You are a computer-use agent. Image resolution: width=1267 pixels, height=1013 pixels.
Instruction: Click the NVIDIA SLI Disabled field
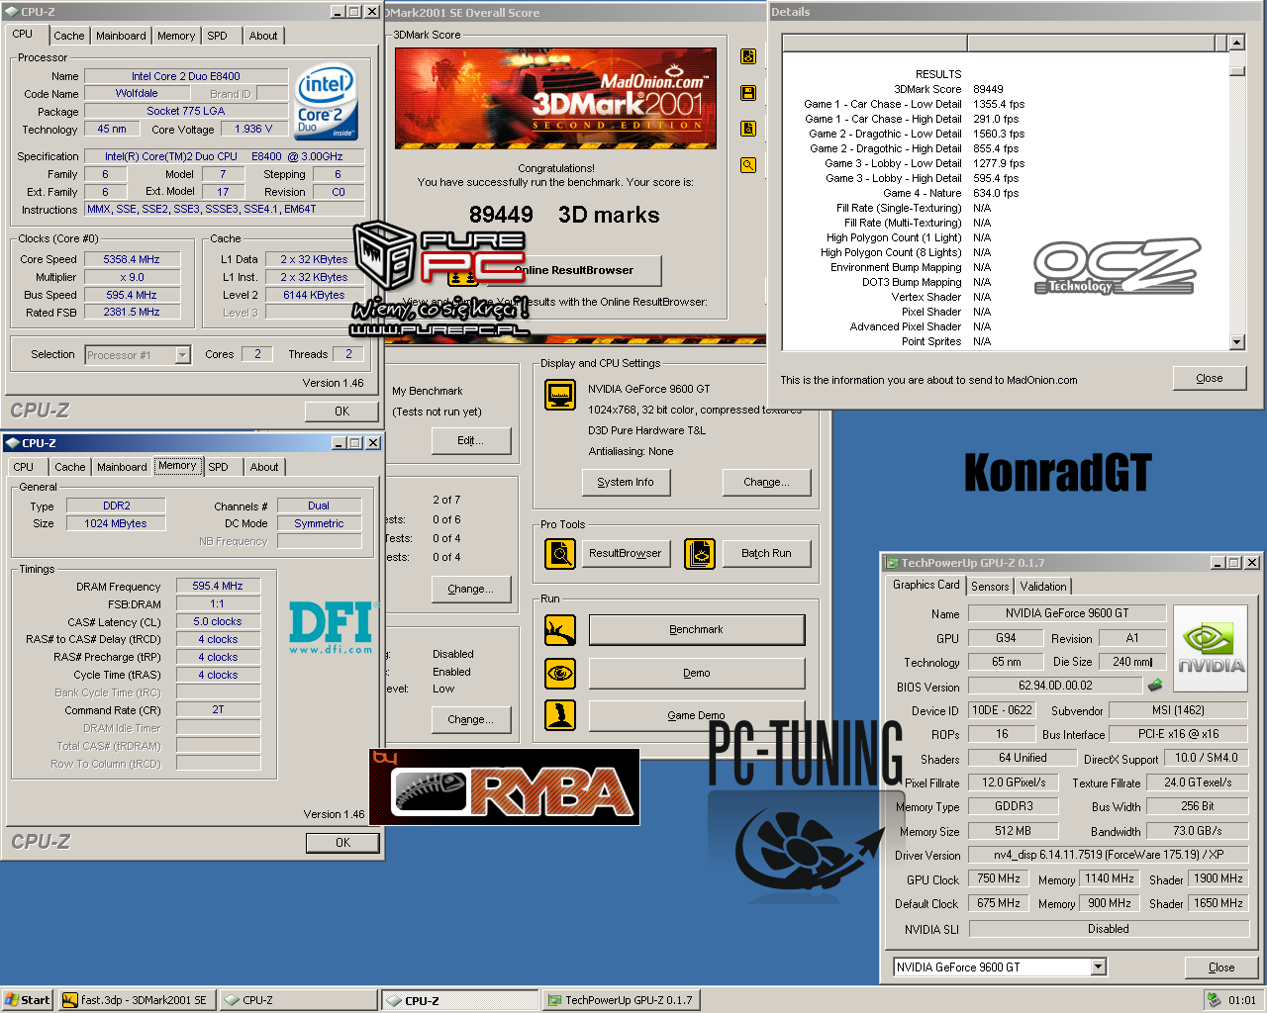pyautogui.click(x=1109, y=929)
